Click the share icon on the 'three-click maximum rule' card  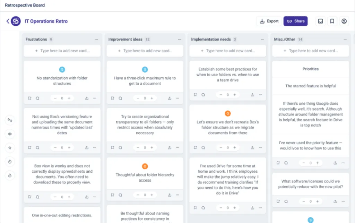[169, 98]
